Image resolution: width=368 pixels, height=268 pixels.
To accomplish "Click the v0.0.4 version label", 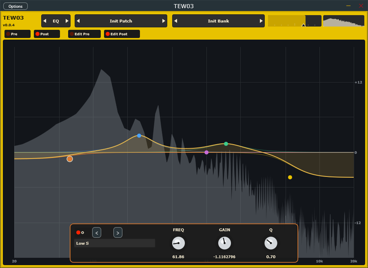I will click(9, 25).
